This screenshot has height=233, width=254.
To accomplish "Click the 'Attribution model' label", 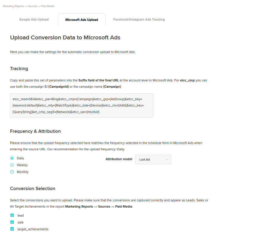I will 119,159.
